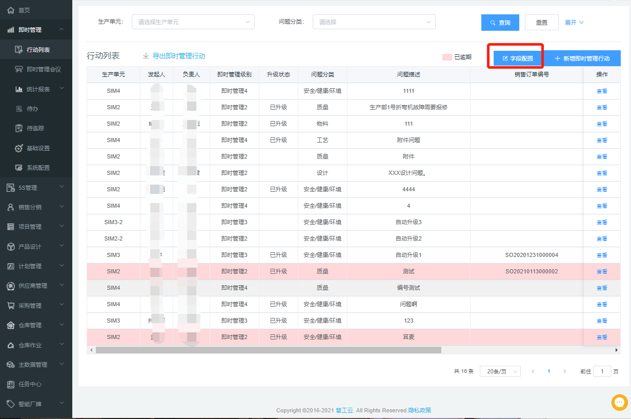Click the 统计报表 bar chart icon

[18, 89]
